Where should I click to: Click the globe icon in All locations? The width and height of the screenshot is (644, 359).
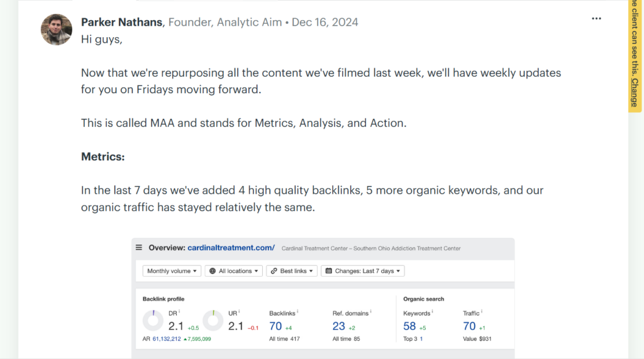[x=213, y=271]
